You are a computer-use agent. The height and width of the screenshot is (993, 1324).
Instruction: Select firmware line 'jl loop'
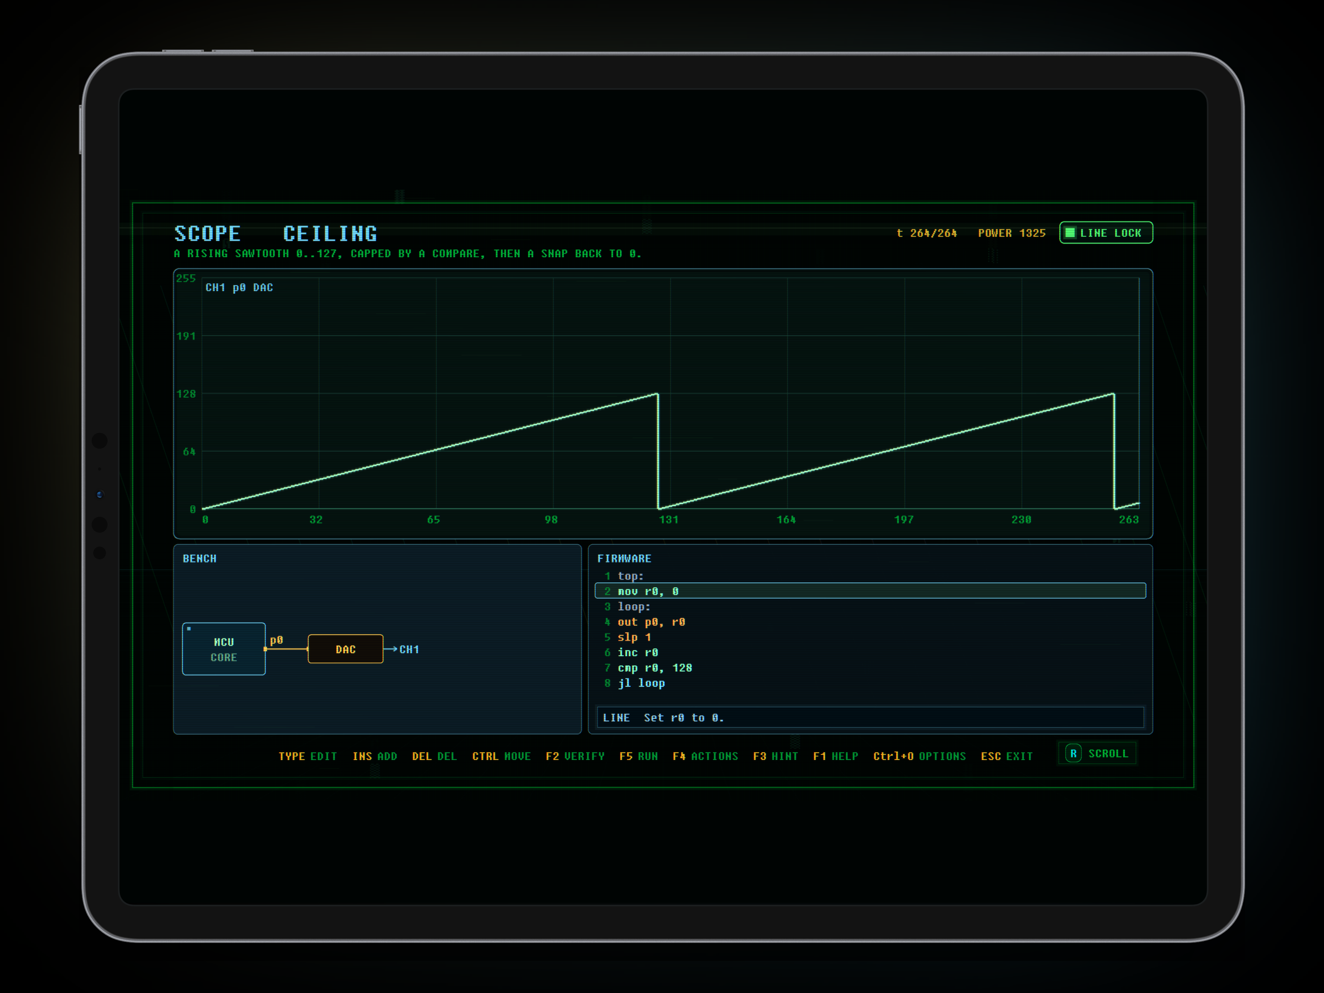(870, 683)
